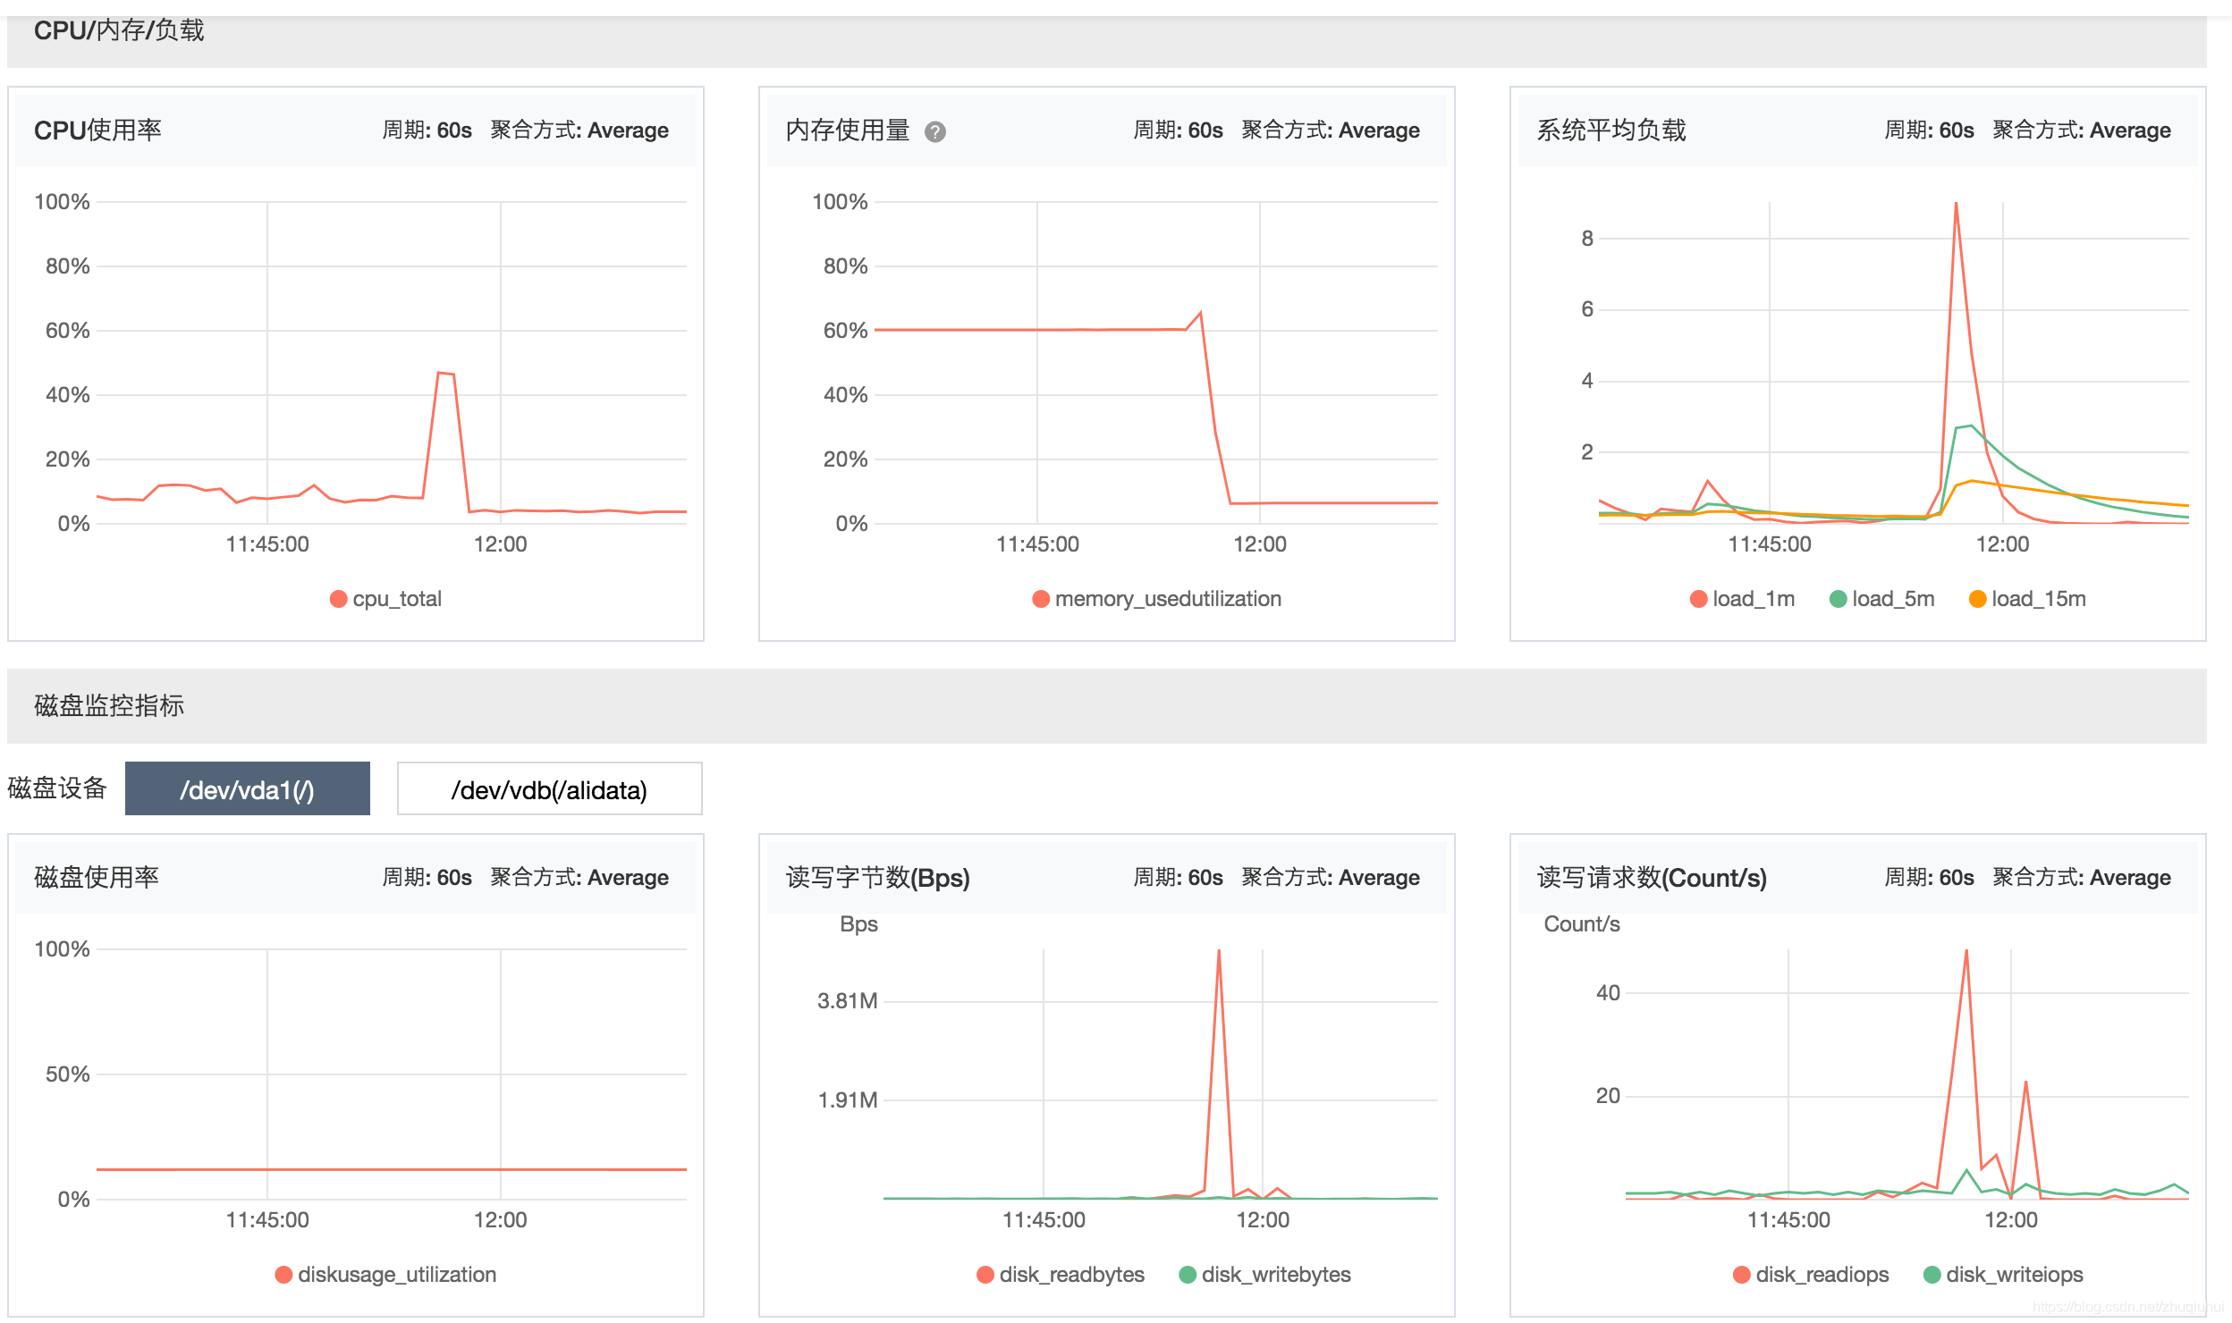The image size is (2232, 1323).
Task: Toggle cpu_total legend marker
Action: [338, 599]
